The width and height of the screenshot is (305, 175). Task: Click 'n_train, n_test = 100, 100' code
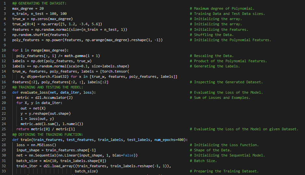(x=39, y=14)
